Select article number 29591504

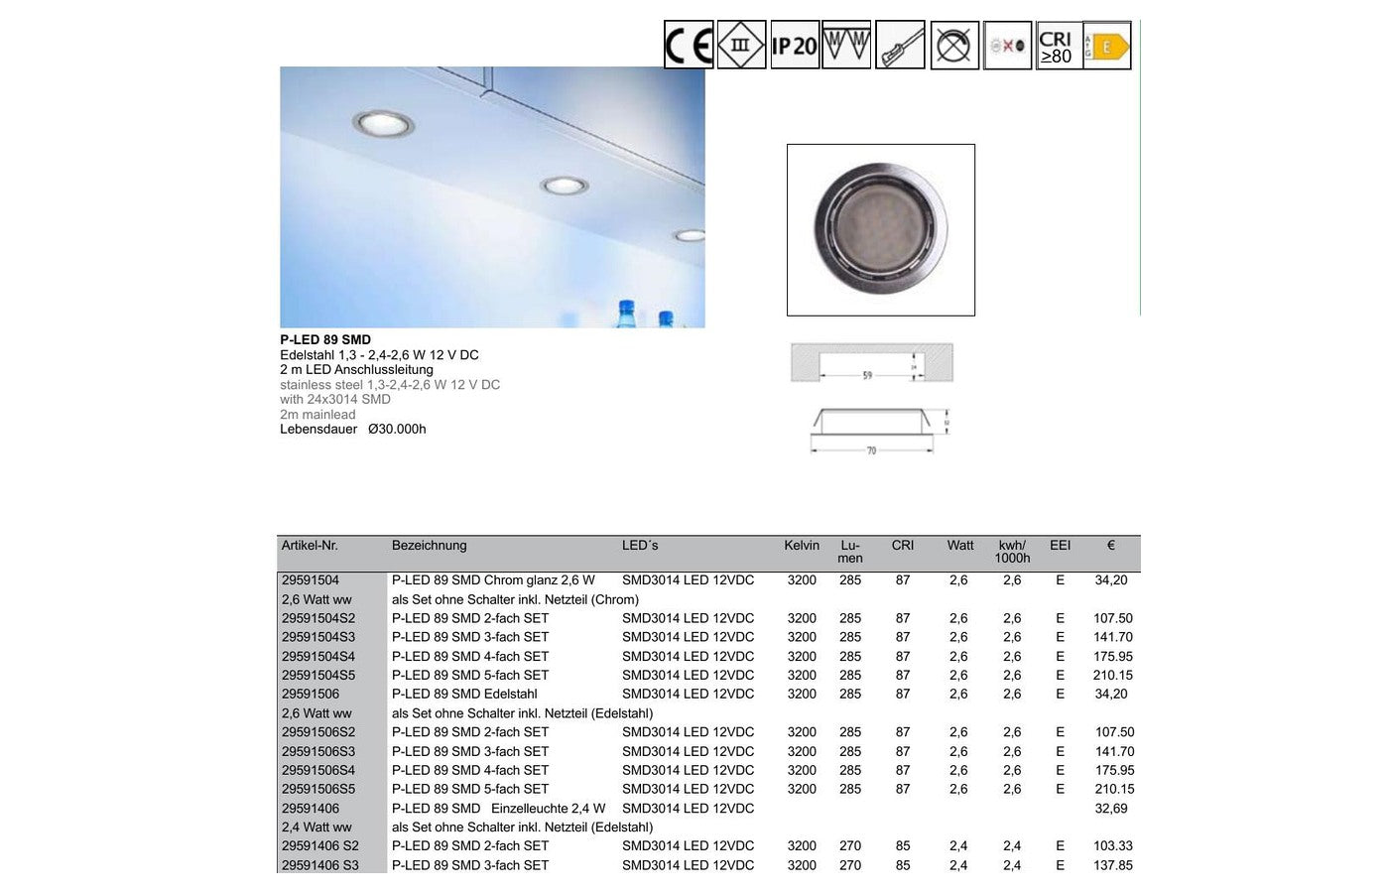(x=311, y=580)
